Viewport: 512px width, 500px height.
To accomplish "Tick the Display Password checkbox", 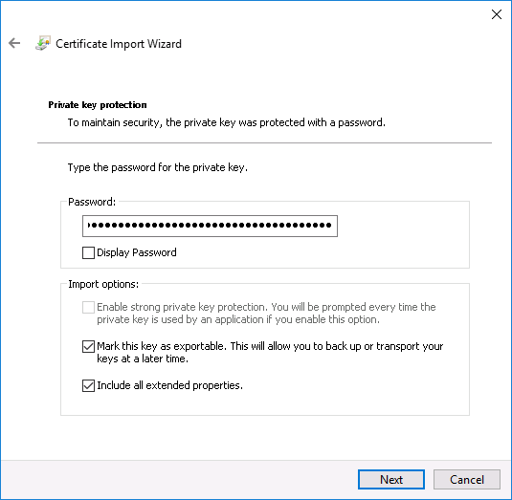I will [88, 252].
